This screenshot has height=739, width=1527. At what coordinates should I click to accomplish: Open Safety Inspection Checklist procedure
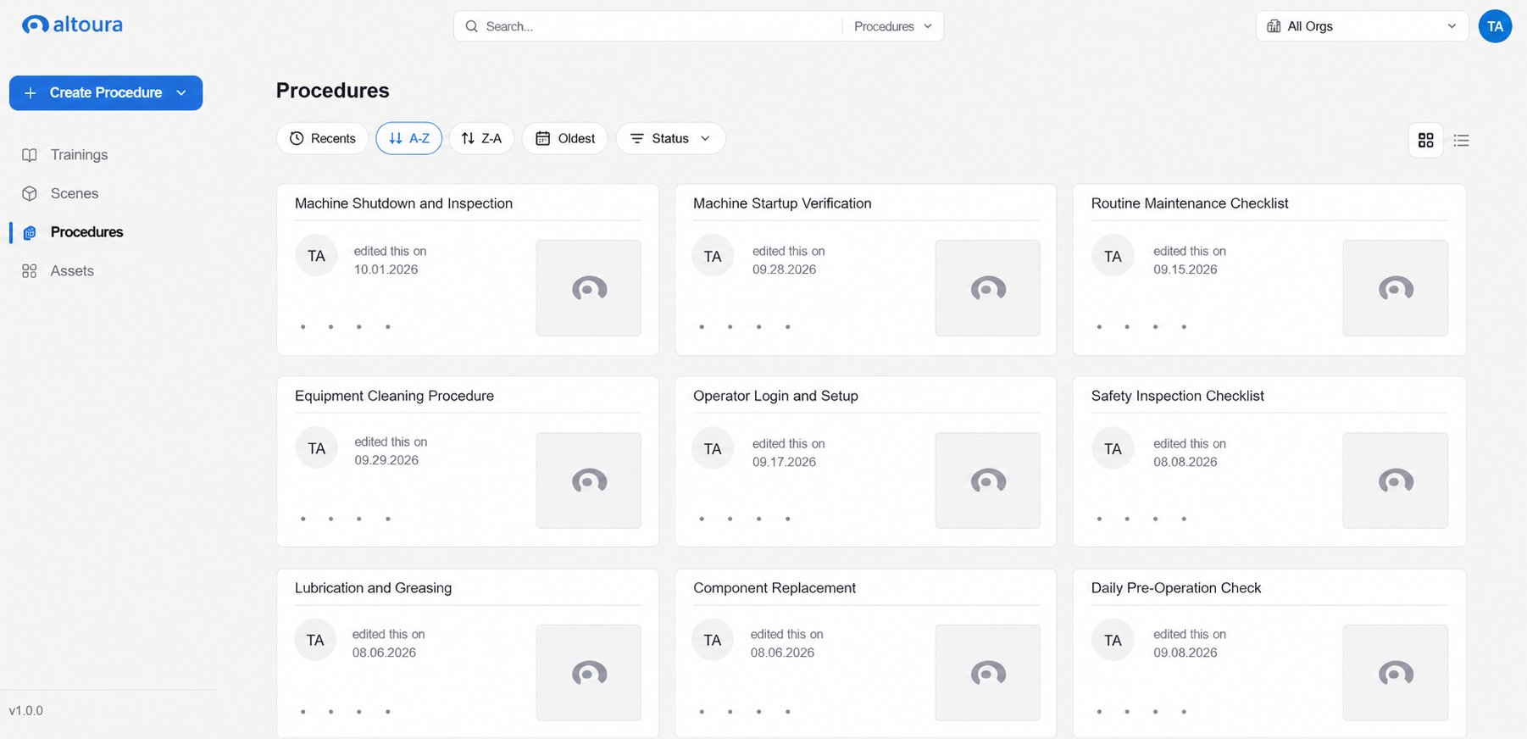coord(1178,396)
